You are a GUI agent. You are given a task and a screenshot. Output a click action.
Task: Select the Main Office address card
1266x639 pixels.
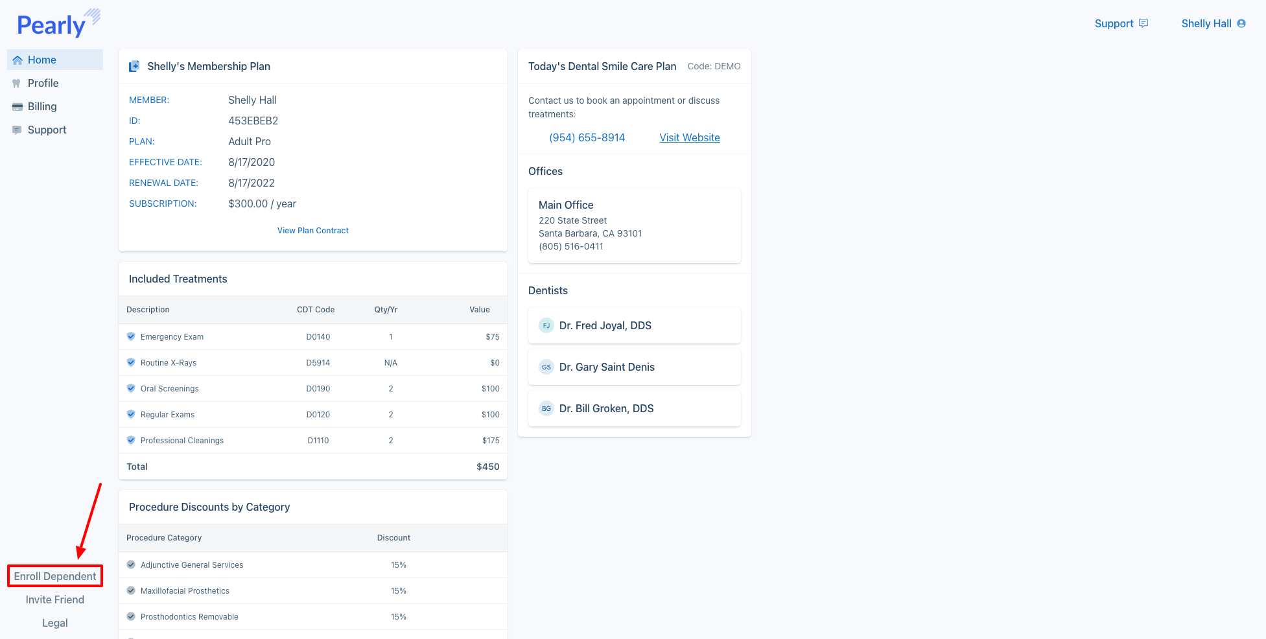[634, 226]
